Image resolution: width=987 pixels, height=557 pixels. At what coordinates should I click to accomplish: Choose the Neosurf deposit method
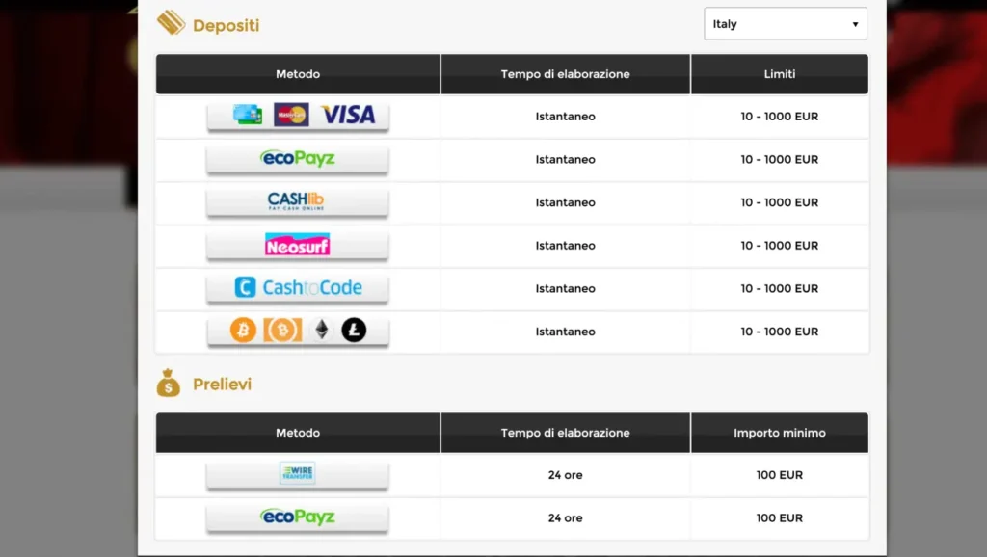pos(297,245)
